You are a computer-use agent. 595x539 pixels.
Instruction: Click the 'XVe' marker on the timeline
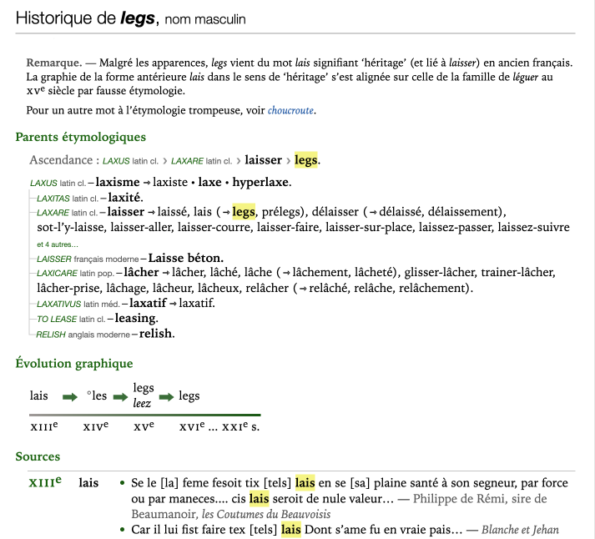(x=144, y=427)
